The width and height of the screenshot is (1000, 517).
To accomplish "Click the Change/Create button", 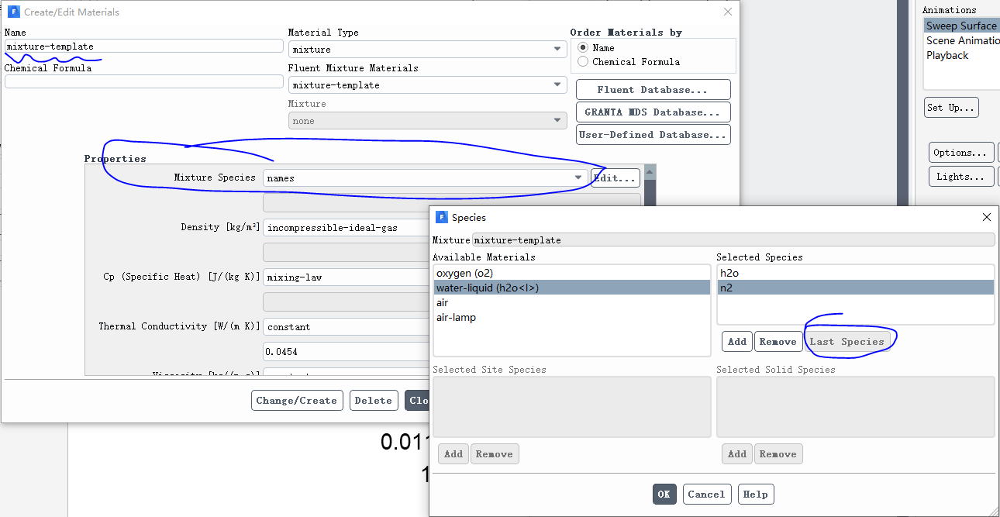I will click(x=297, y=401).
